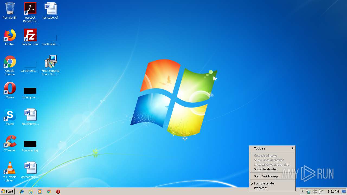Select the Acrobat Reader DC shortcut
Viewport: 347px width, 195px height.
click(x=30, y=12)
